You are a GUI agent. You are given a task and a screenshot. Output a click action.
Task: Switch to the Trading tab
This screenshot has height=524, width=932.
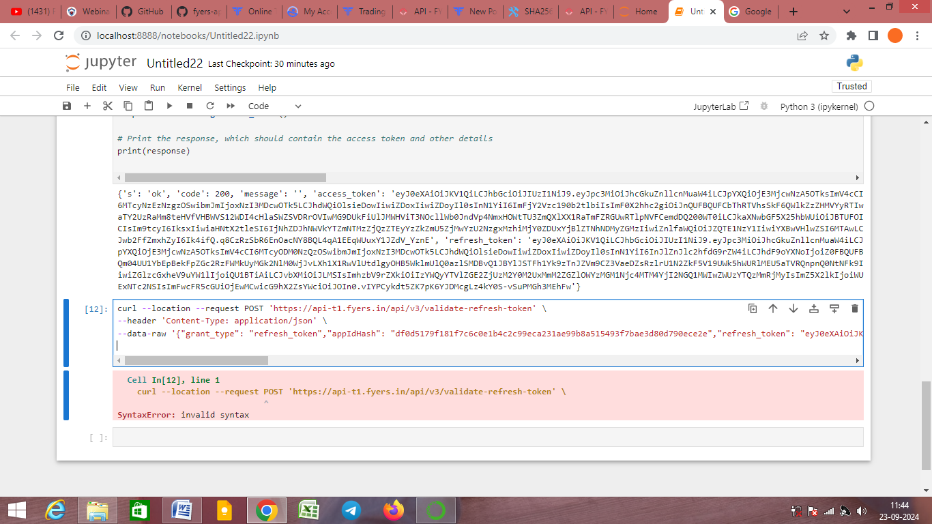(364, 12)
